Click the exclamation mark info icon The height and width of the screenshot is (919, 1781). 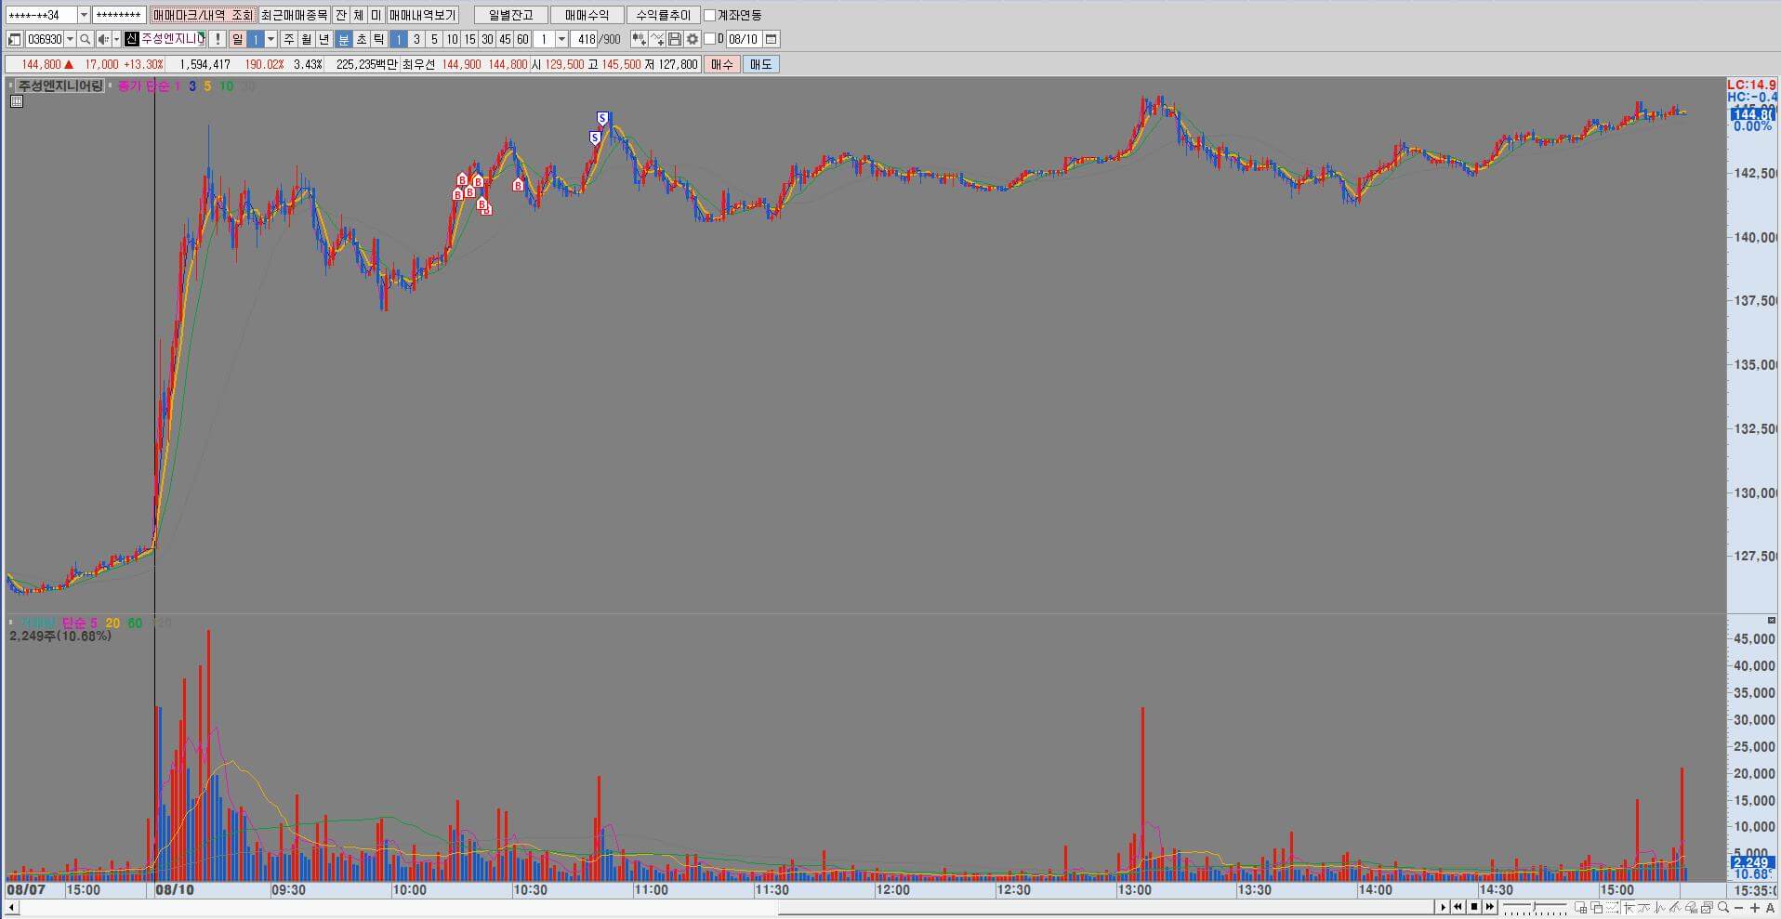point(217,39)
